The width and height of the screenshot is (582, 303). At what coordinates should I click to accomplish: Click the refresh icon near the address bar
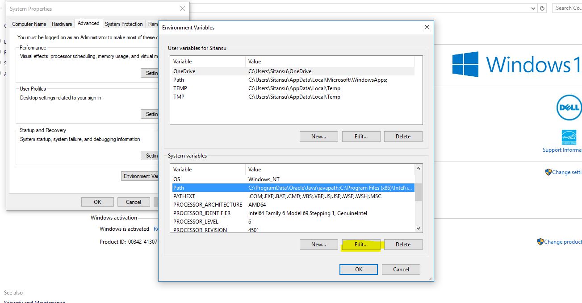pyautogui.click(x=542, y=8)
